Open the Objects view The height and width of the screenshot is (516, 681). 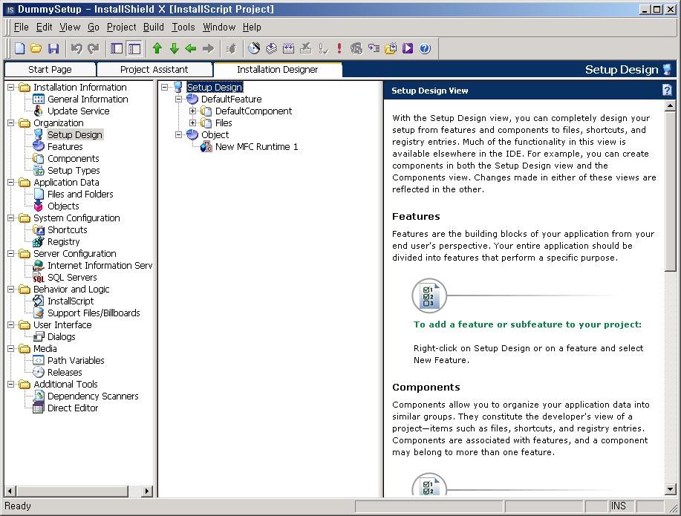[63, 206]
